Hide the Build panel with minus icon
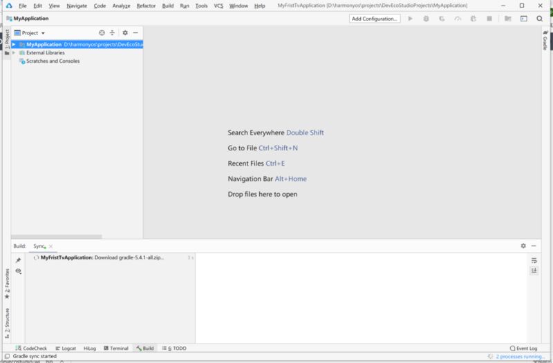Image resolution: width=553 pixels, height=363 pixels. click(x=534, y=246)
